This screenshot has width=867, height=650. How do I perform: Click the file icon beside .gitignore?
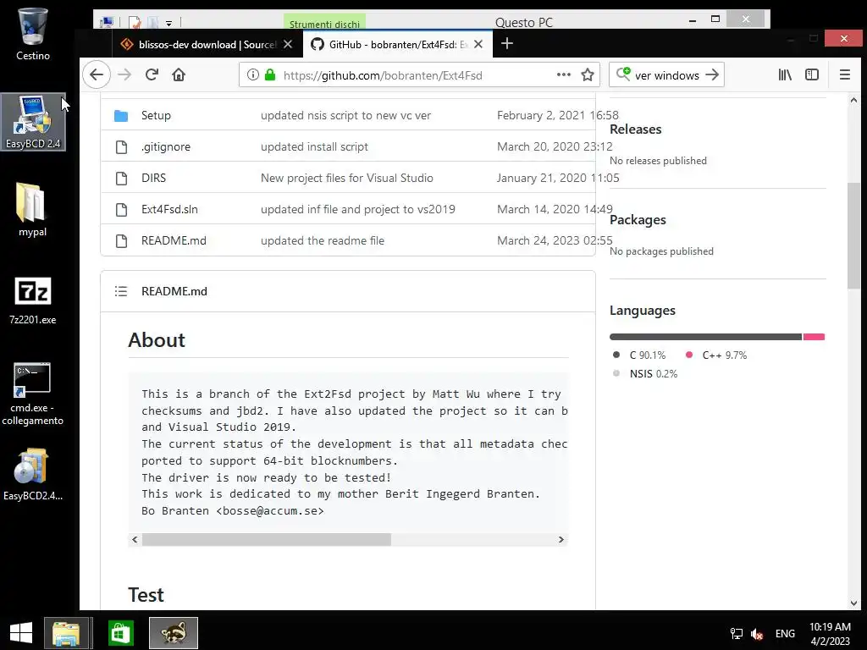pyautogui.click(x=121, y=147)
